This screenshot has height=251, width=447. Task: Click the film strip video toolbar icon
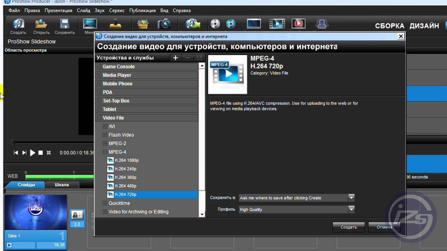click(x=277, y=24)
